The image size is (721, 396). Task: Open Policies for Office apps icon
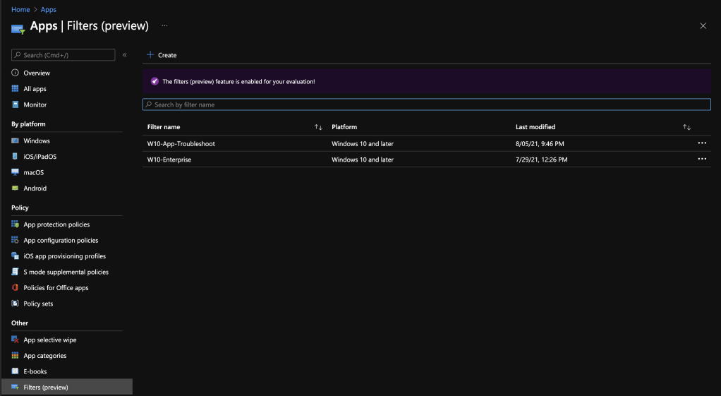(x=15, y=288)
